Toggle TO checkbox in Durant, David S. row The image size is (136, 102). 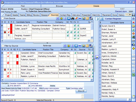click(x=71, y=32)
